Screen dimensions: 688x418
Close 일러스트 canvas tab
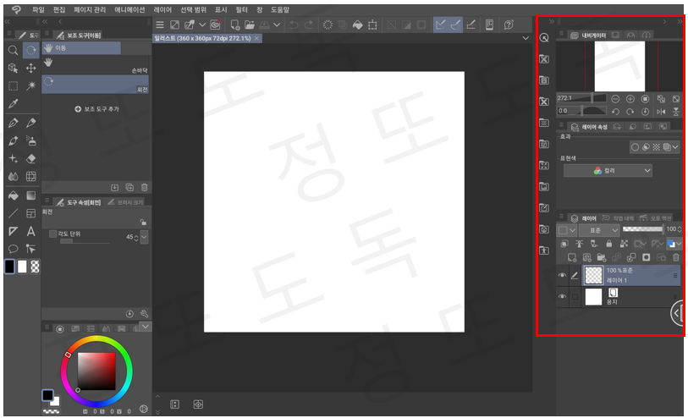256,39
